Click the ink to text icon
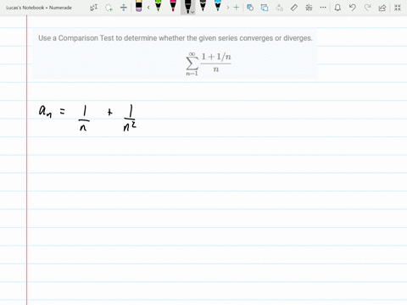 [x=279, y=8]
